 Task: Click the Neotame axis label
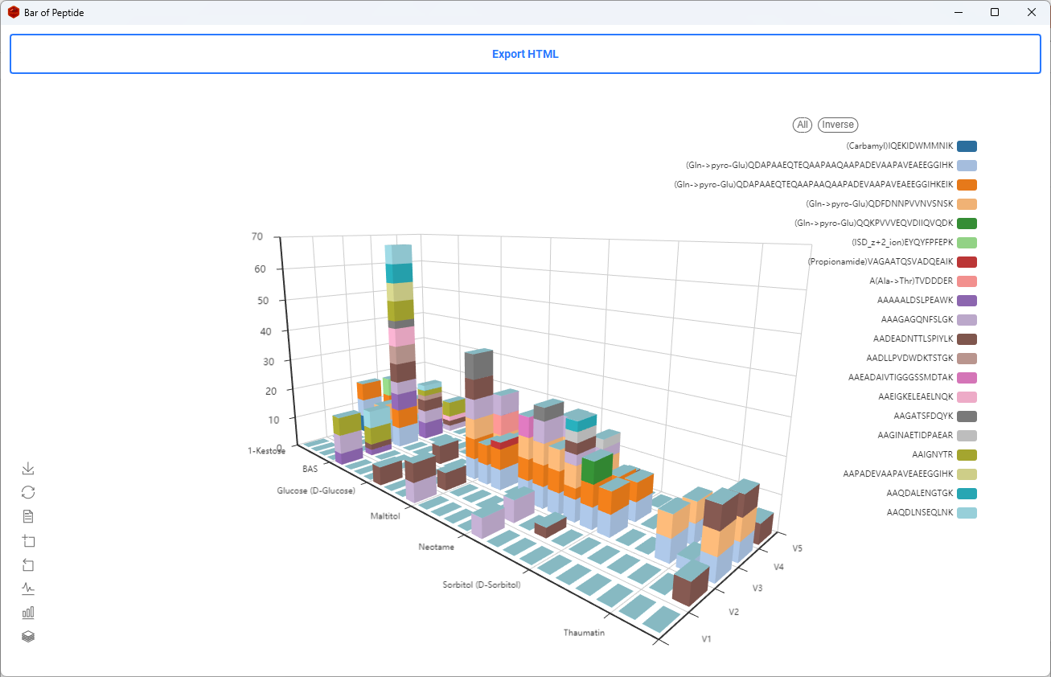(437, 547)
